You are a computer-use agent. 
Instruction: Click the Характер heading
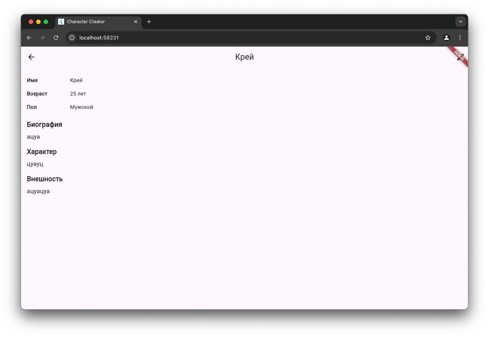pos(42,152)
